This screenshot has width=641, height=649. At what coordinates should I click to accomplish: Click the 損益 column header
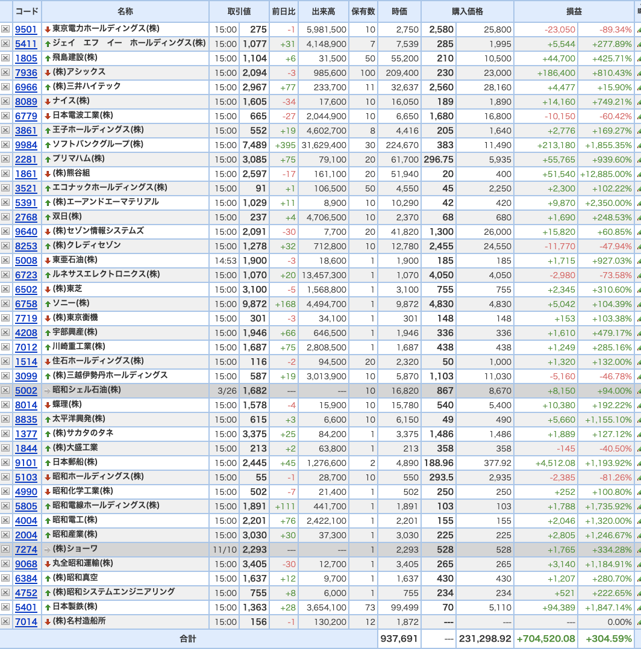pyautogui.click(x=574, y=11)
